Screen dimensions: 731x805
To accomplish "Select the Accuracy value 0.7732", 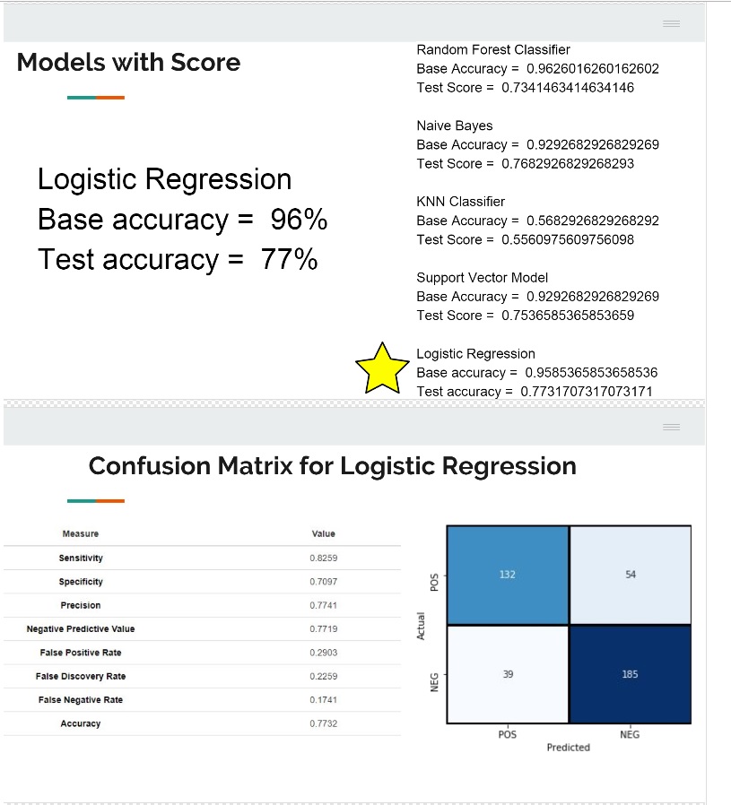I will 323,723.
